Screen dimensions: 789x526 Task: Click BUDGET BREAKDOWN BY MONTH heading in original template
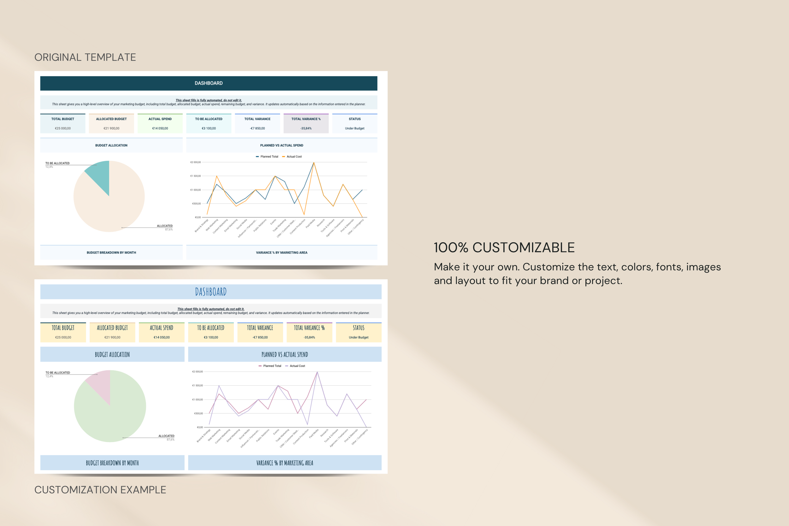tap(111, 253)
